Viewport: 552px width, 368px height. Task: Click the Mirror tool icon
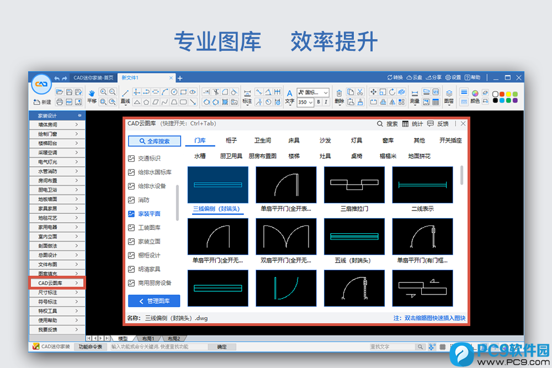[x=392, y=102]
